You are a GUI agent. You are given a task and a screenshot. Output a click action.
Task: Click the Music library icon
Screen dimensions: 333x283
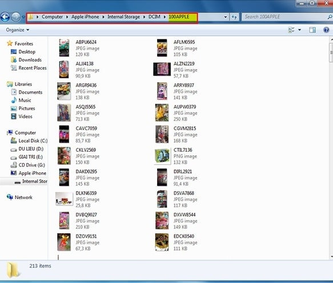pos(14,100)
